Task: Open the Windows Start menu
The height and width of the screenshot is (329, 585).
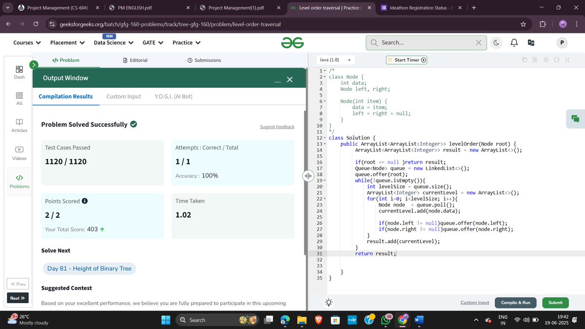Action: point(166,320)
